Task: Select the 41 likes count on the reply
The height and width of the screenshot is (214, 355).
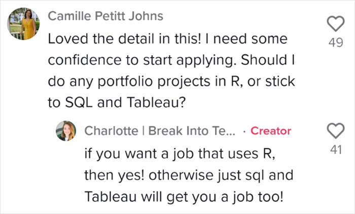Action: click(x=336, y=149)
